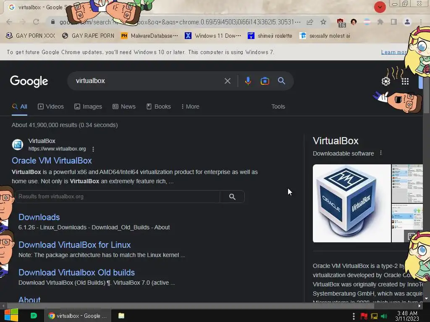Open the Extensions puzzle piece menu
430x322 pixels.
coord(380,22)
